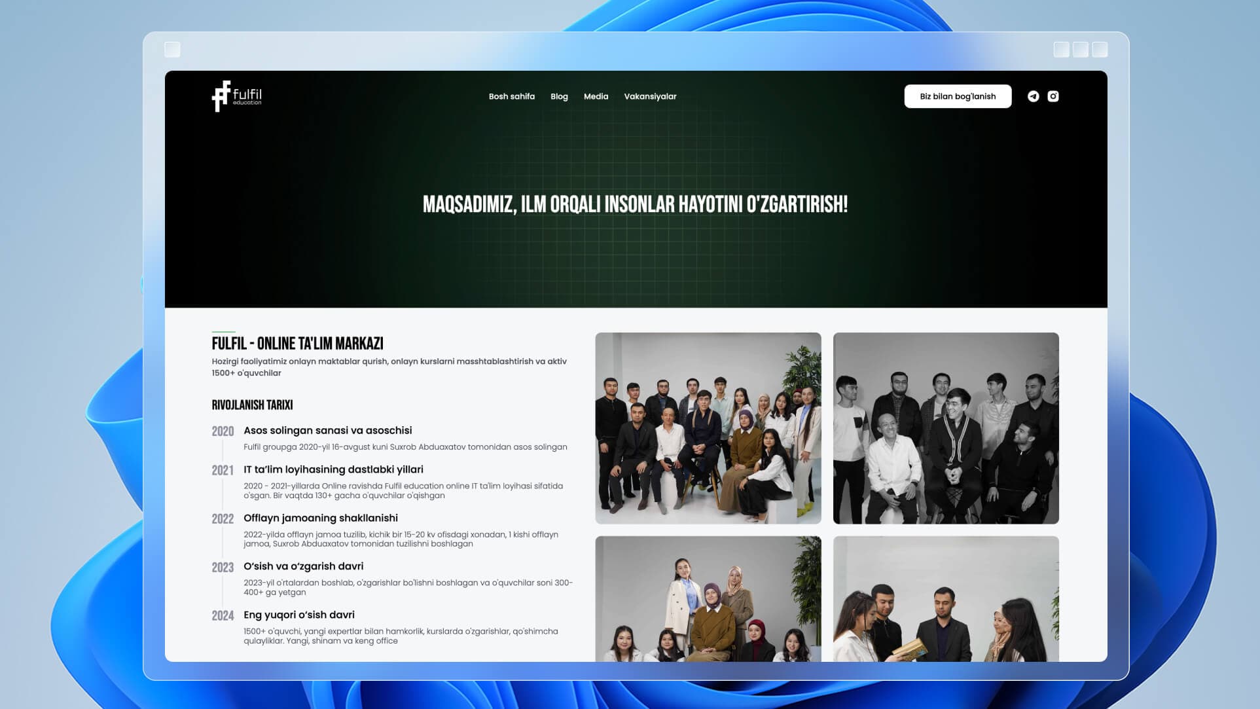Image resolution: width=1260 pixels, height=709 pixels.
Task: Open the black-and-white men team photo
Action: point(945,428)
